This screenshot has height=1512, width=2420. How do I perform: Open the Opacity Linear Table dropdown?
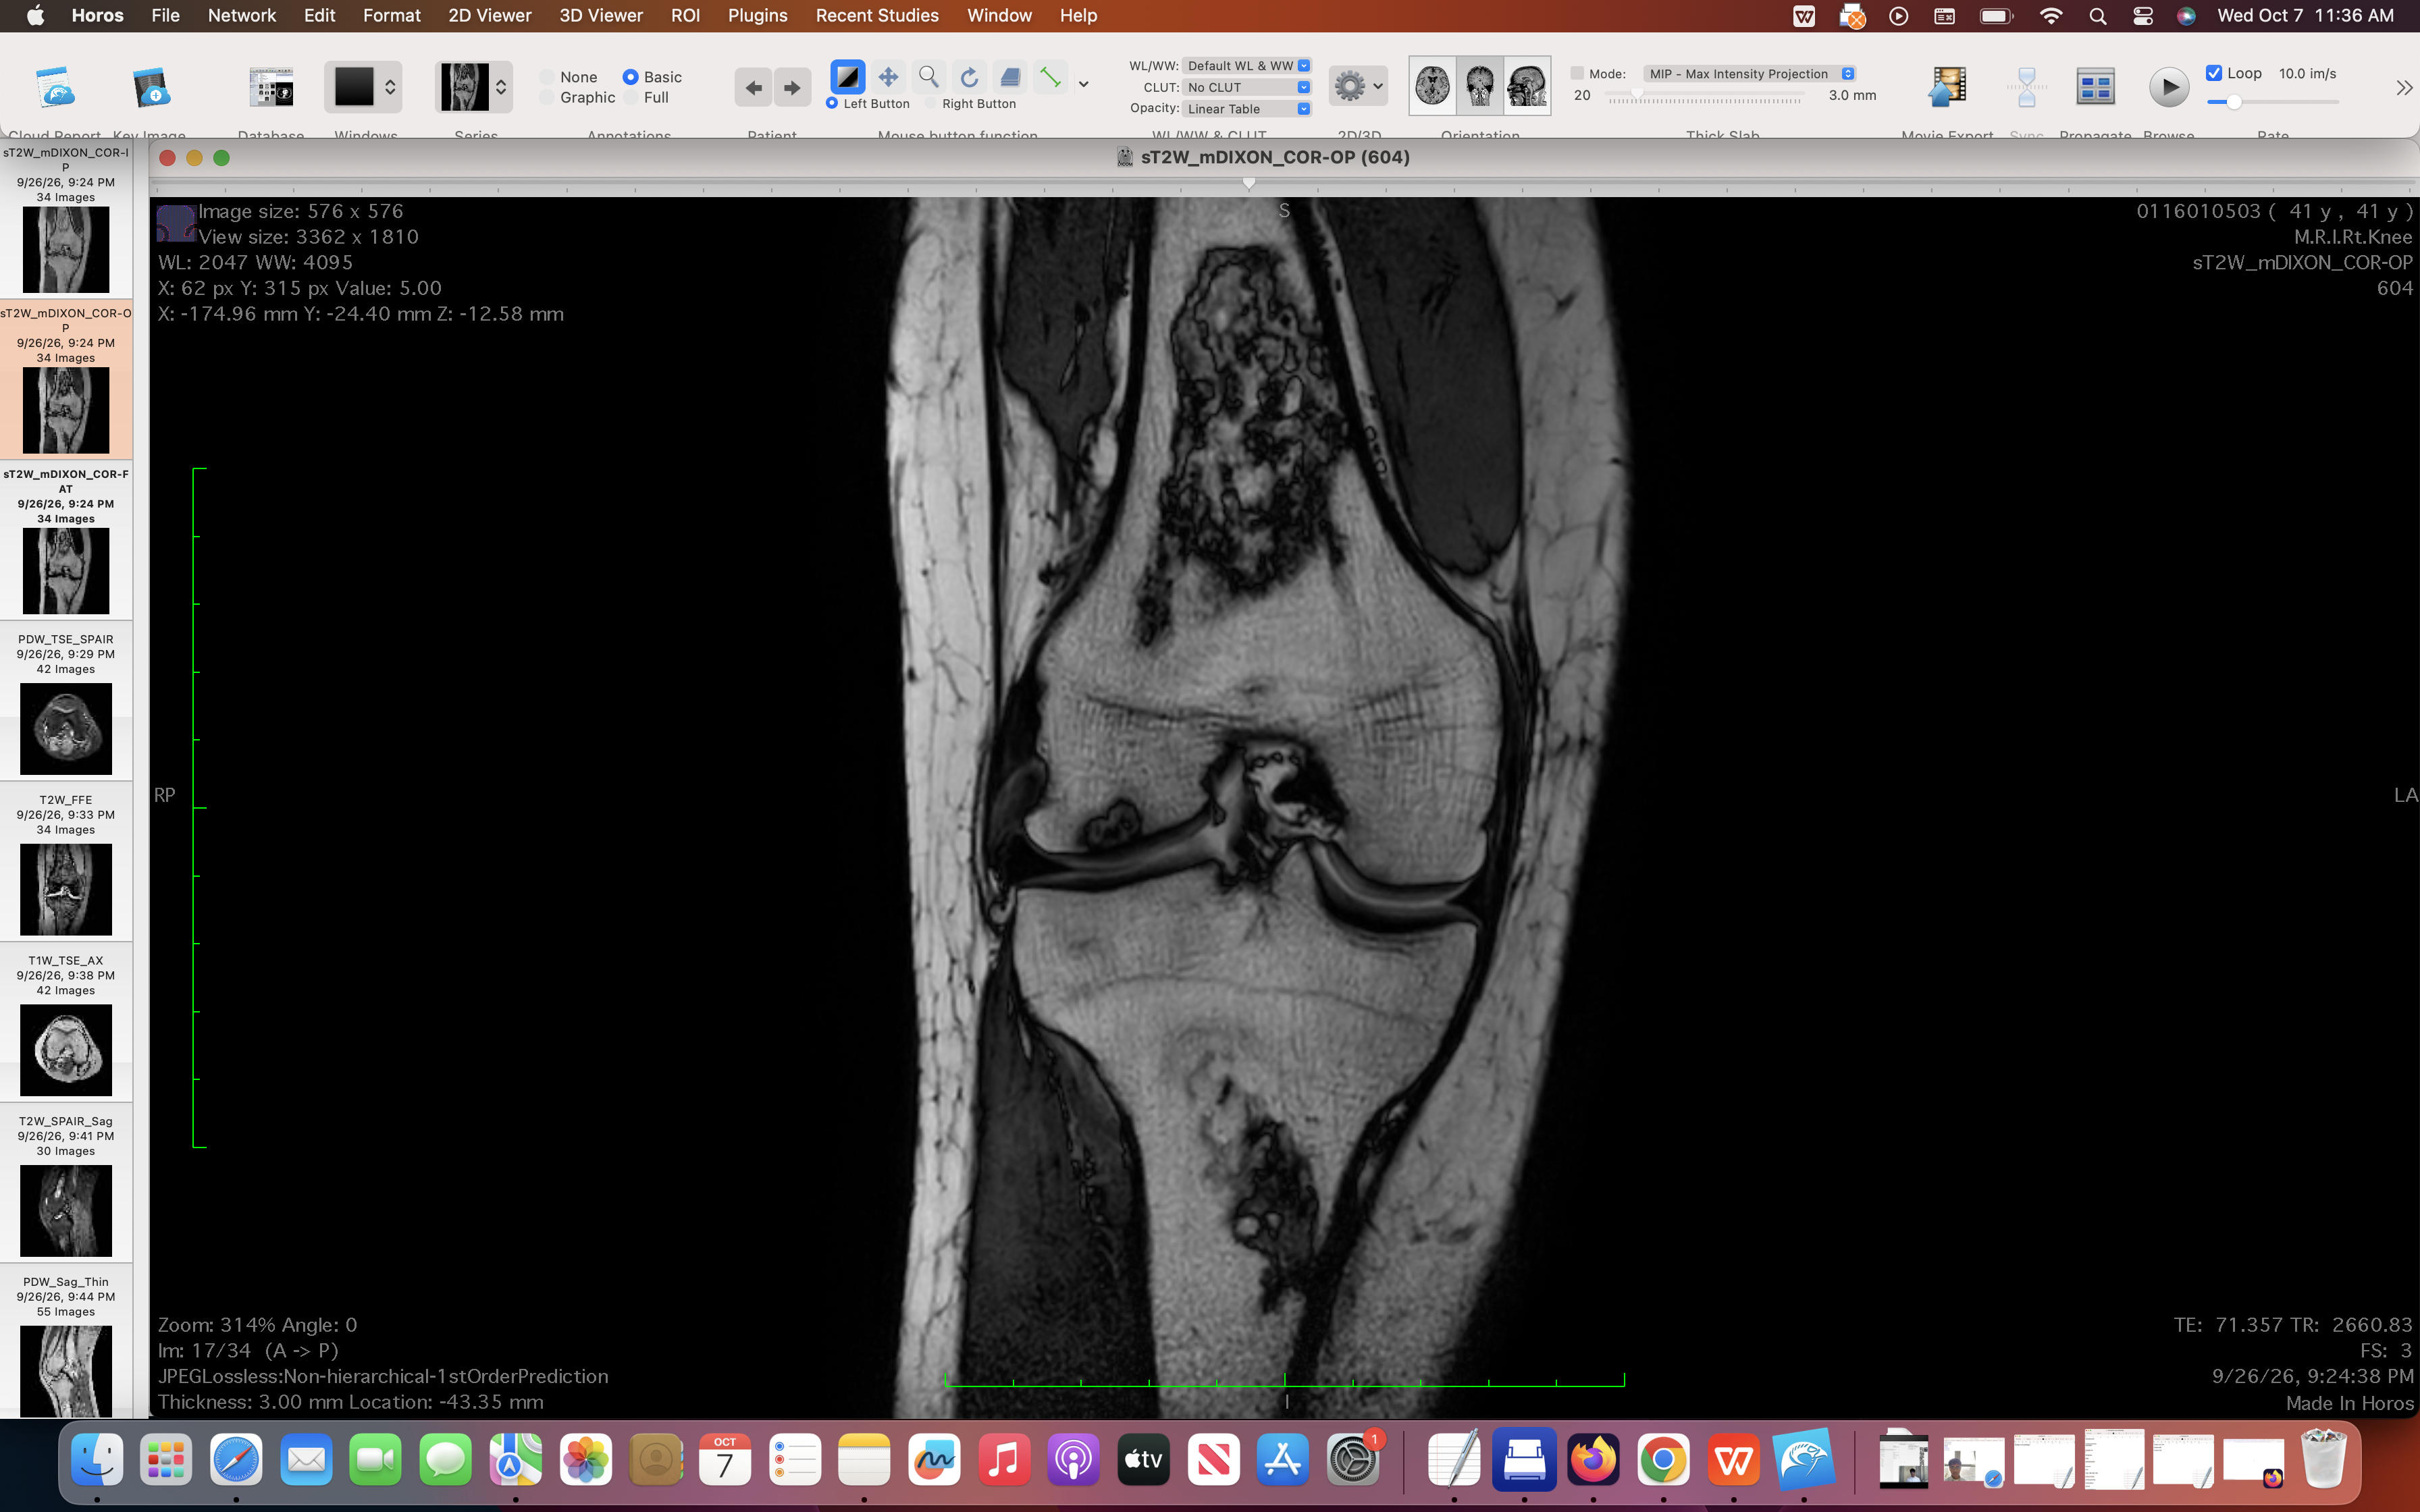pyautogui.click(x=1246, y=109)
